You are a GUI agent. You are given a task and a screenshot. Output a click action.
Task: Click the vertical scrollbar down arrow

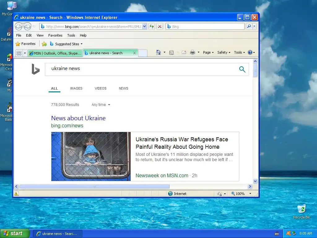coord(255,181)
